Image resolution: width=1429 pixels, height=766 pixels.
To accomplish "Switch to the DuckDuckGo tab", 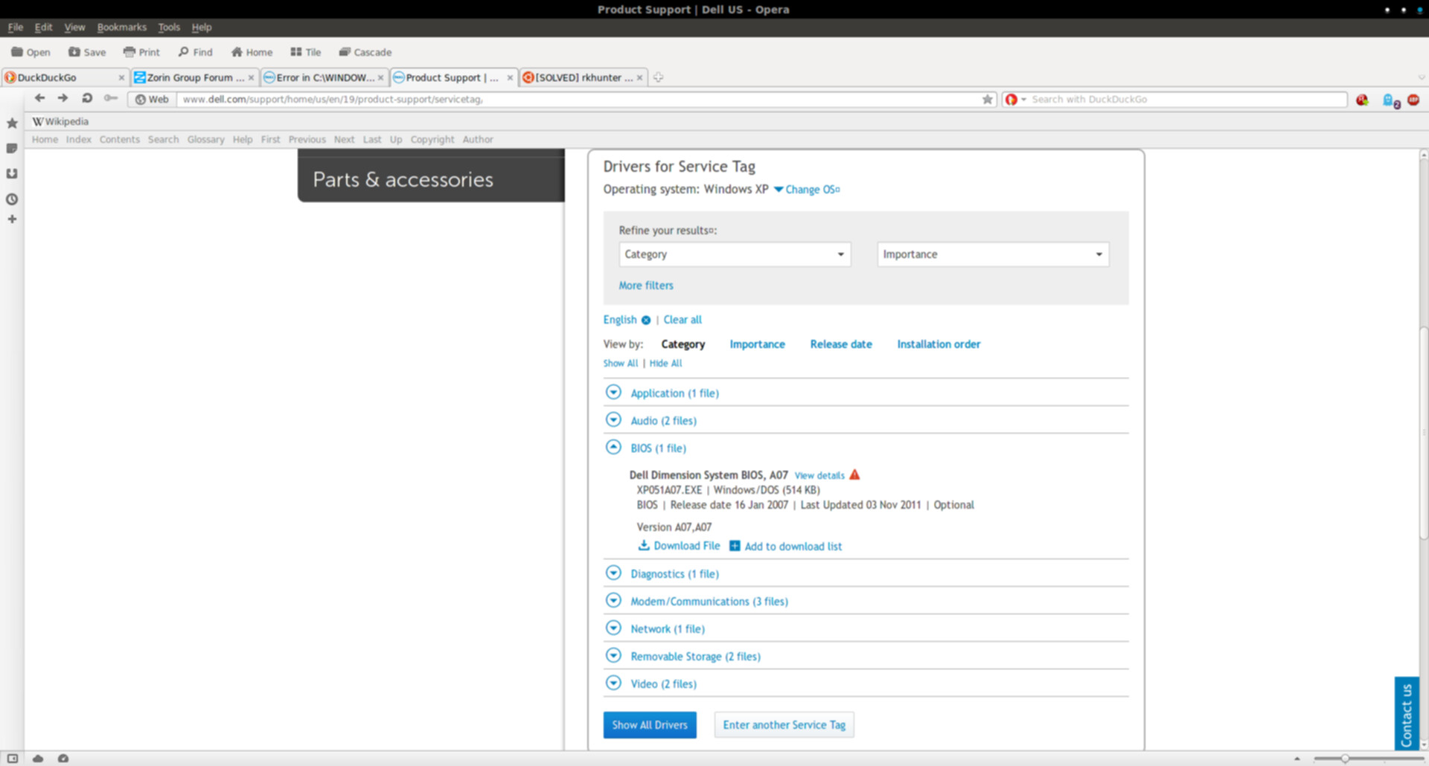I will [x=65, y=77].
